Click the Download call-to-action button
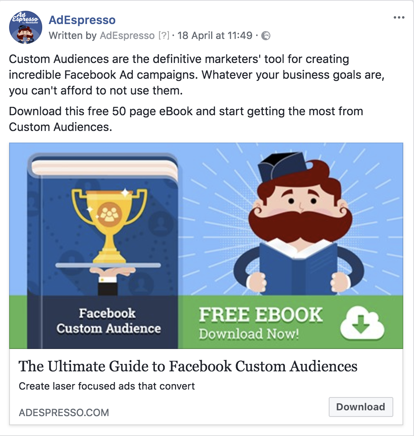The height and width of the screenshot is (436, 414). click(361, 407)
